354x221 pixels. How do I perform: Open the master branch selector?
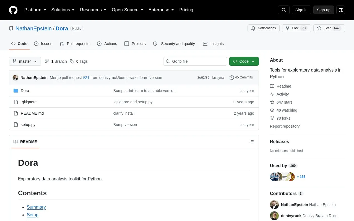pos(25,61)
